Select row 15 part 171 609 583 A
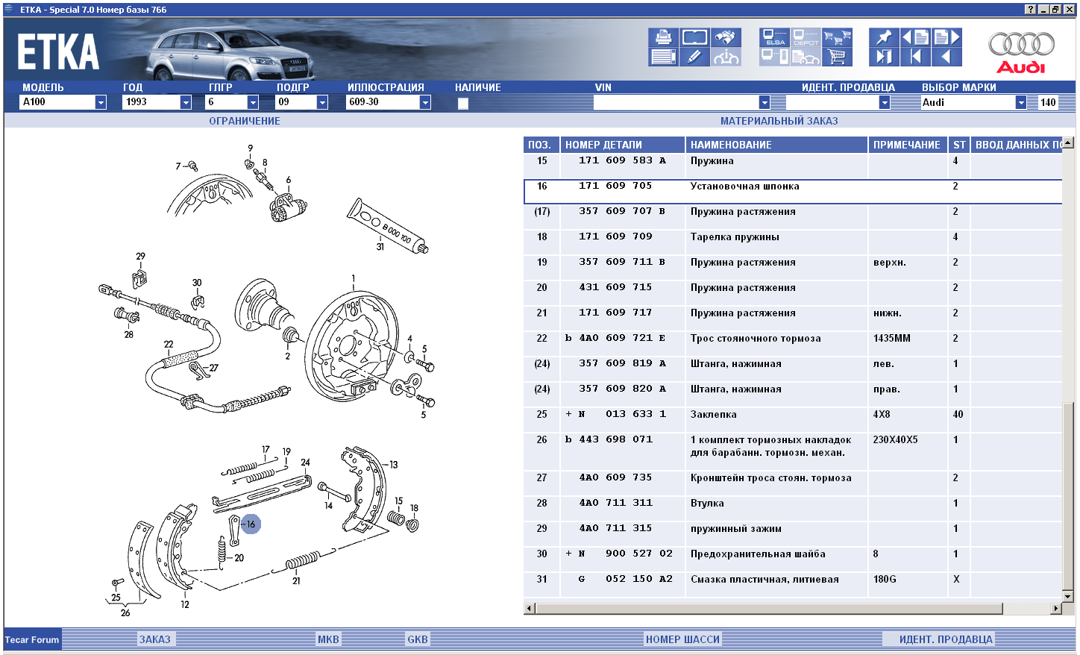Image resolution: width=1080 pixels, height=655 pixels. tap(793, 166)
